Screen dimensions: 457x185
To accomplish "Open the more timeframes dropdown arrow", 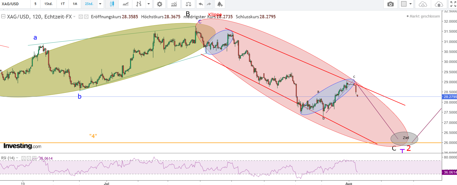I will pos(100,4).
